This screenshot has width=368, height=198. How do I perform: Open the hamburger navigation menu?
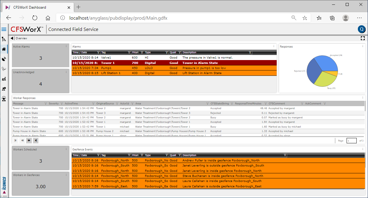tap(4, 29)
